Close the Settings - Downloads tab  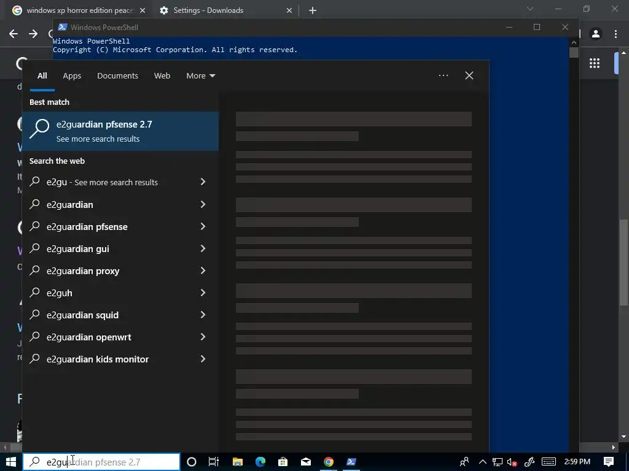point(289,10)
